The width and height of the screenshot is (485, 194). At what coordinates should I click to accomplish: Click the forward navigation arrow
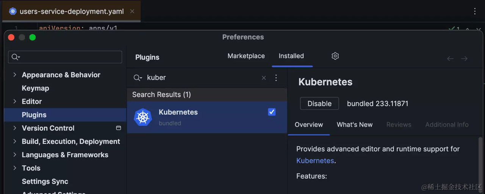pos(464,58)
